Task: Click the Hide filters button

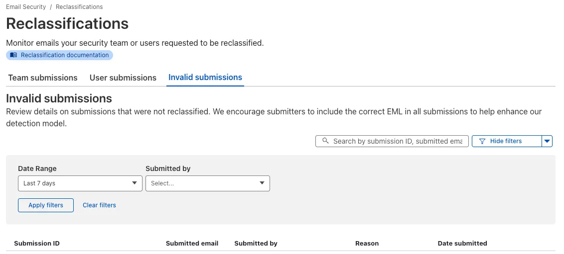Action: tap(506, 141)
